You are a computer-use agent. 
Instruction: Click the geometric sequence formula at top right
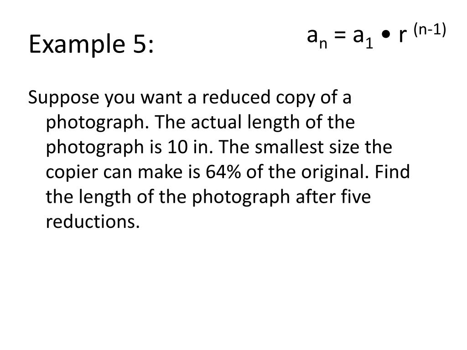[x=376, y=36]
